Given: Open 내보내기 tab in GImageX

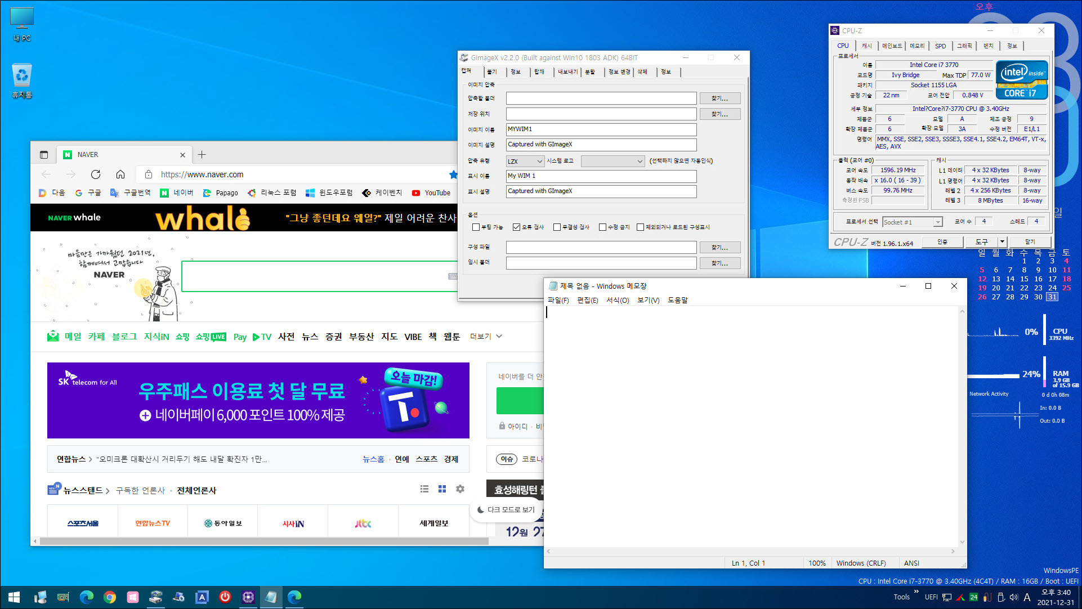Looking at the screenshot, I should point(567,72).
